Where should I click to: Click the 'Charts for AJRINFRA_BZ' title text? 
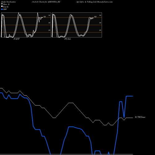pyautogui.click(x=49, y=2)
